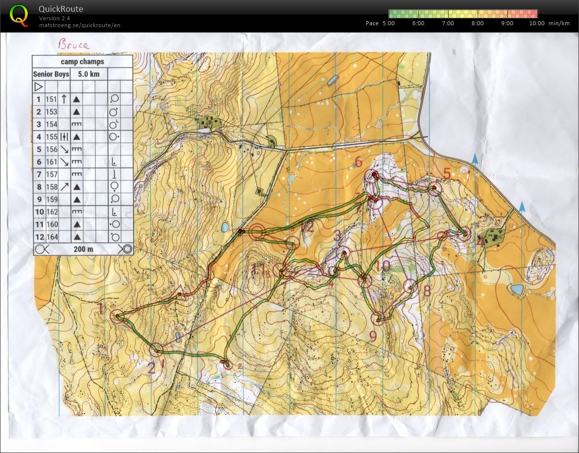
Task: Click the handwritten 'Bruce' name
Action: coord(73,44)
